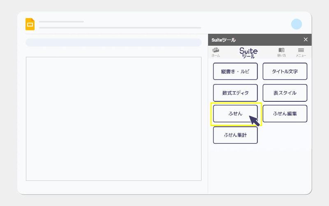The width and height of the screenshot is (329, 206).
Task: Open the タイトル文字 tool
Action: point(285,71)
